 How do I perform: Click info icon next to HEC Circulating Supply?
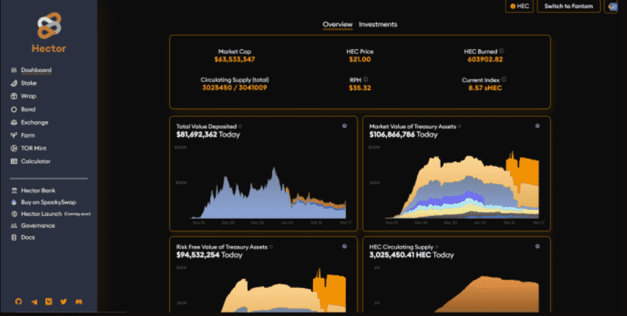click(437, 247)
